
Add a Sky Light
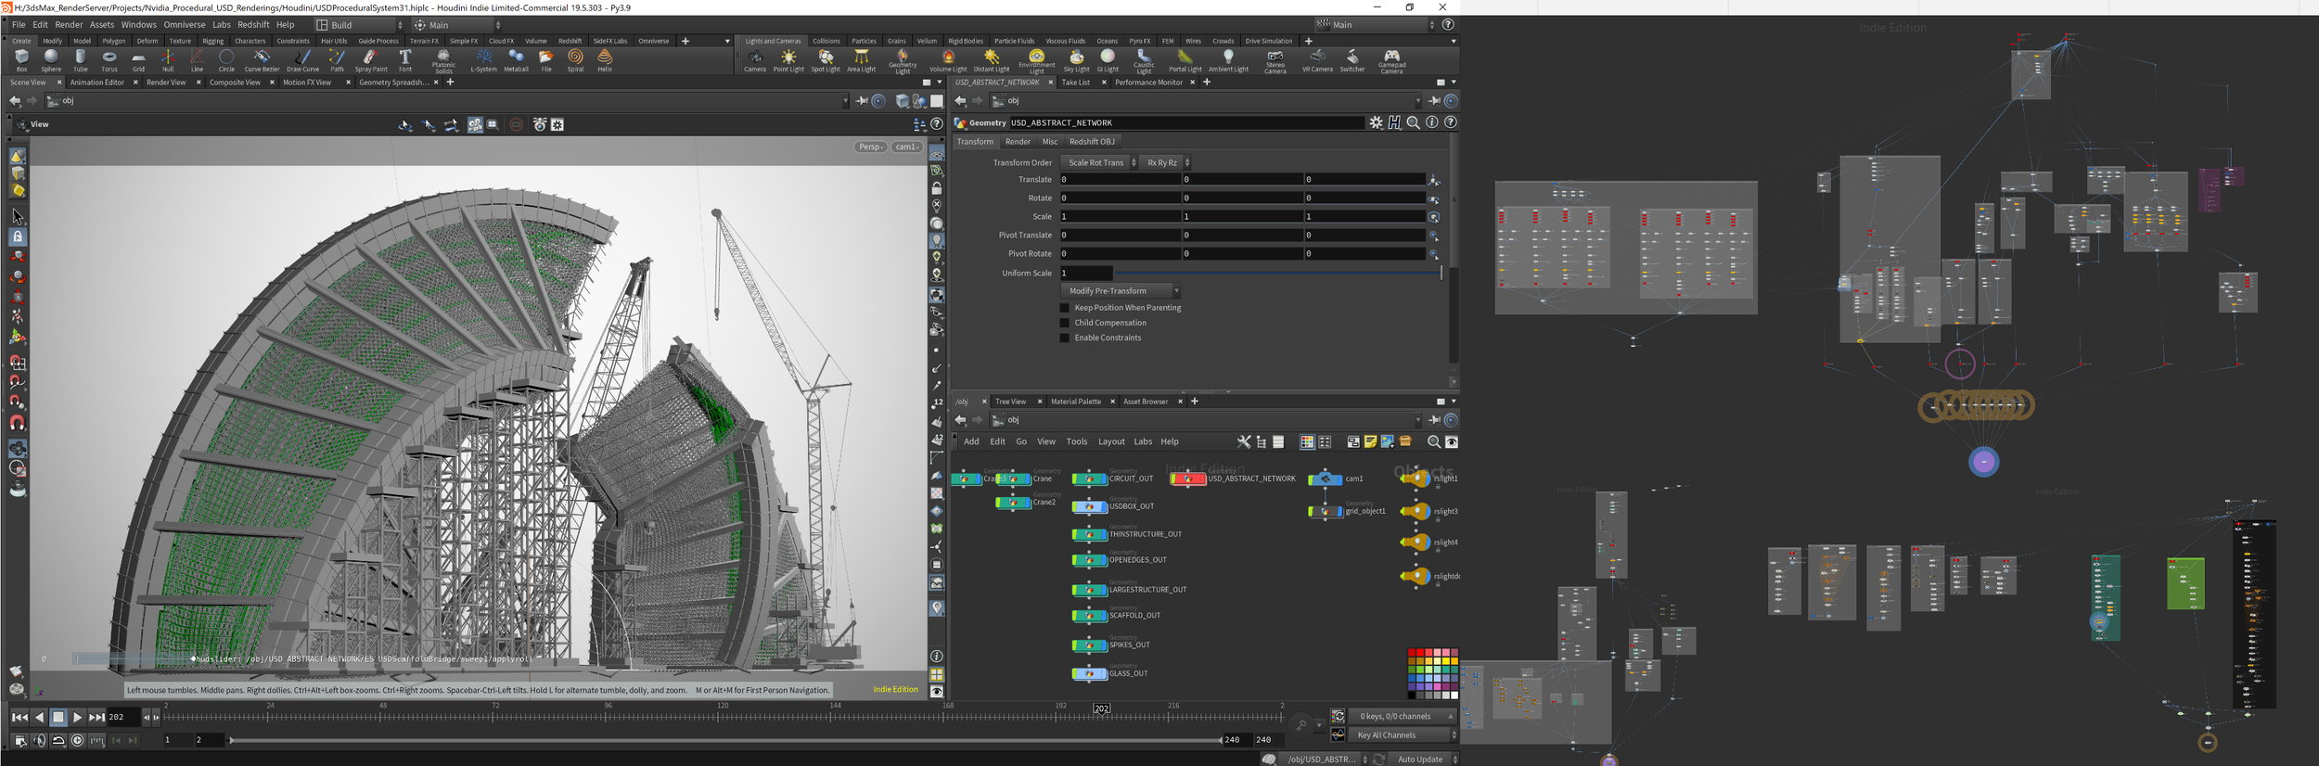pos(1076,61)
